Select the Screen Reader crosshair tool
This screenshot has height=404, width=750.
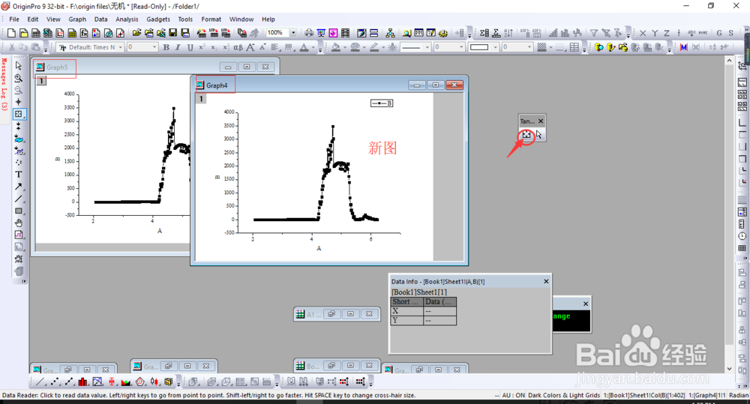(19, 102)
